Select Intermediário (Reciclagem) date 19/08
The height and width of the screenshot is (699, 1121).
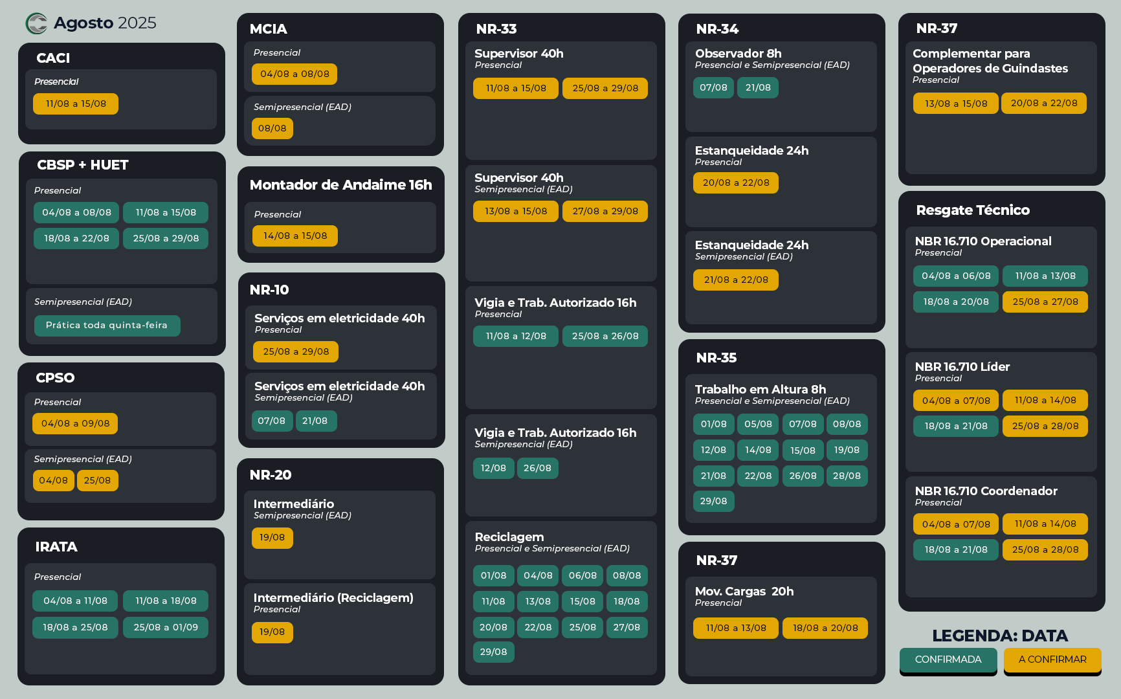click(272, 632)
